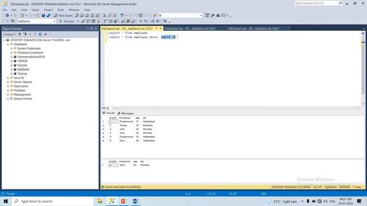Click the Paste icon in the toolbar
This screenshot has height=206, width=367.
coord(115,15)
